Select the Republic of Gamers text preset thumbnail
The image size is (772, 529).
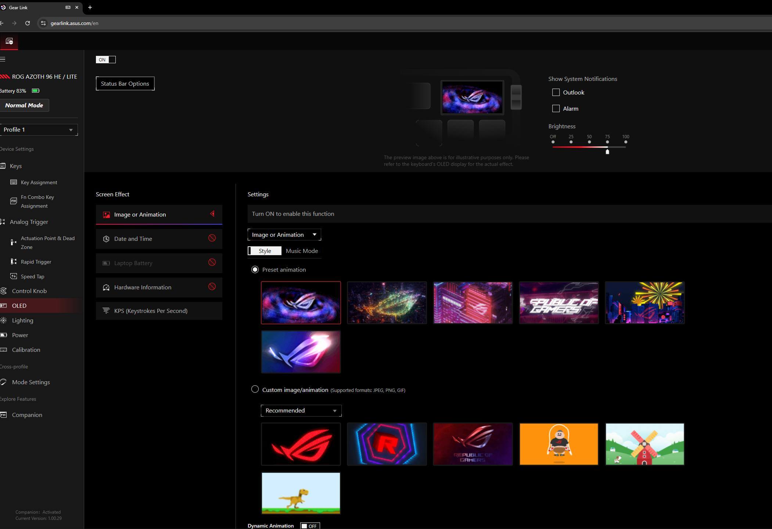[x=559, y=303]
